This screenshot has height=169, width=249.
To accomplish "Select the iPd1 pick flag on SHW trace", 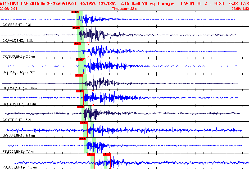I will 80,91.
